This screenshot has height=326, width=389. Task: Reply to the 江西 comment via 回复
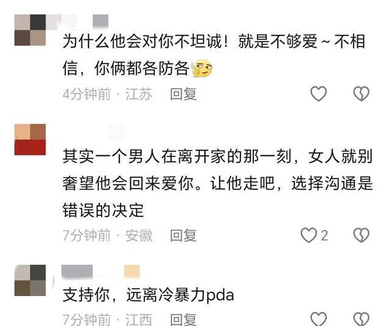[183, 319]
